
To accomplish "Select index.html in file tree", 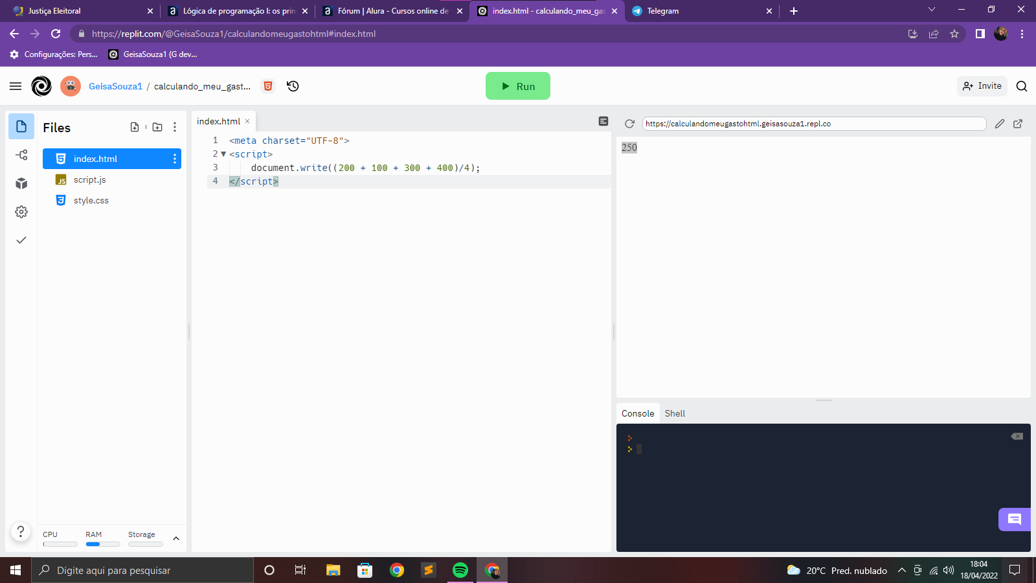I will pos(112,159).
